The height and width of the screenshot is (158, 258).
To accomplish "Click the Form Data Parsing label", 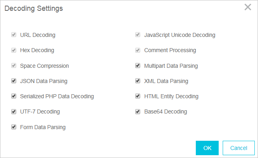I will pyautogui.click(x=43, y=127).
